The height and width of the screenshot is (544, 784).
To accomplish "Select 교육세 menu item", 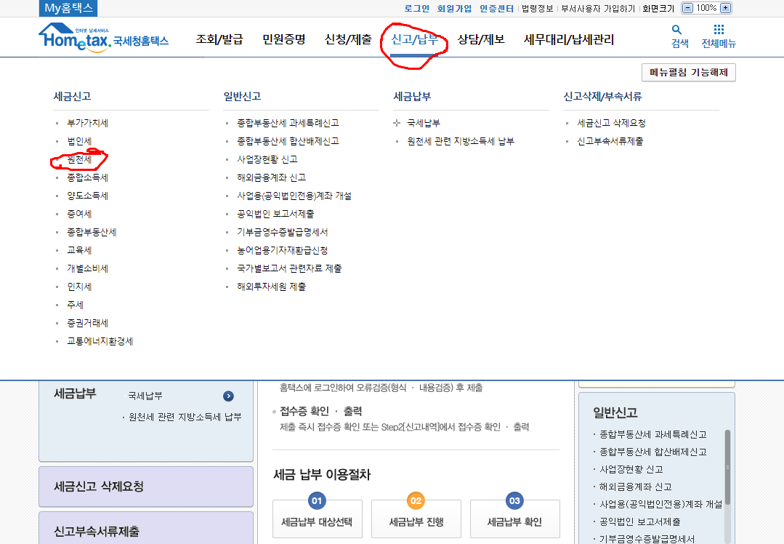I will 79,250.
